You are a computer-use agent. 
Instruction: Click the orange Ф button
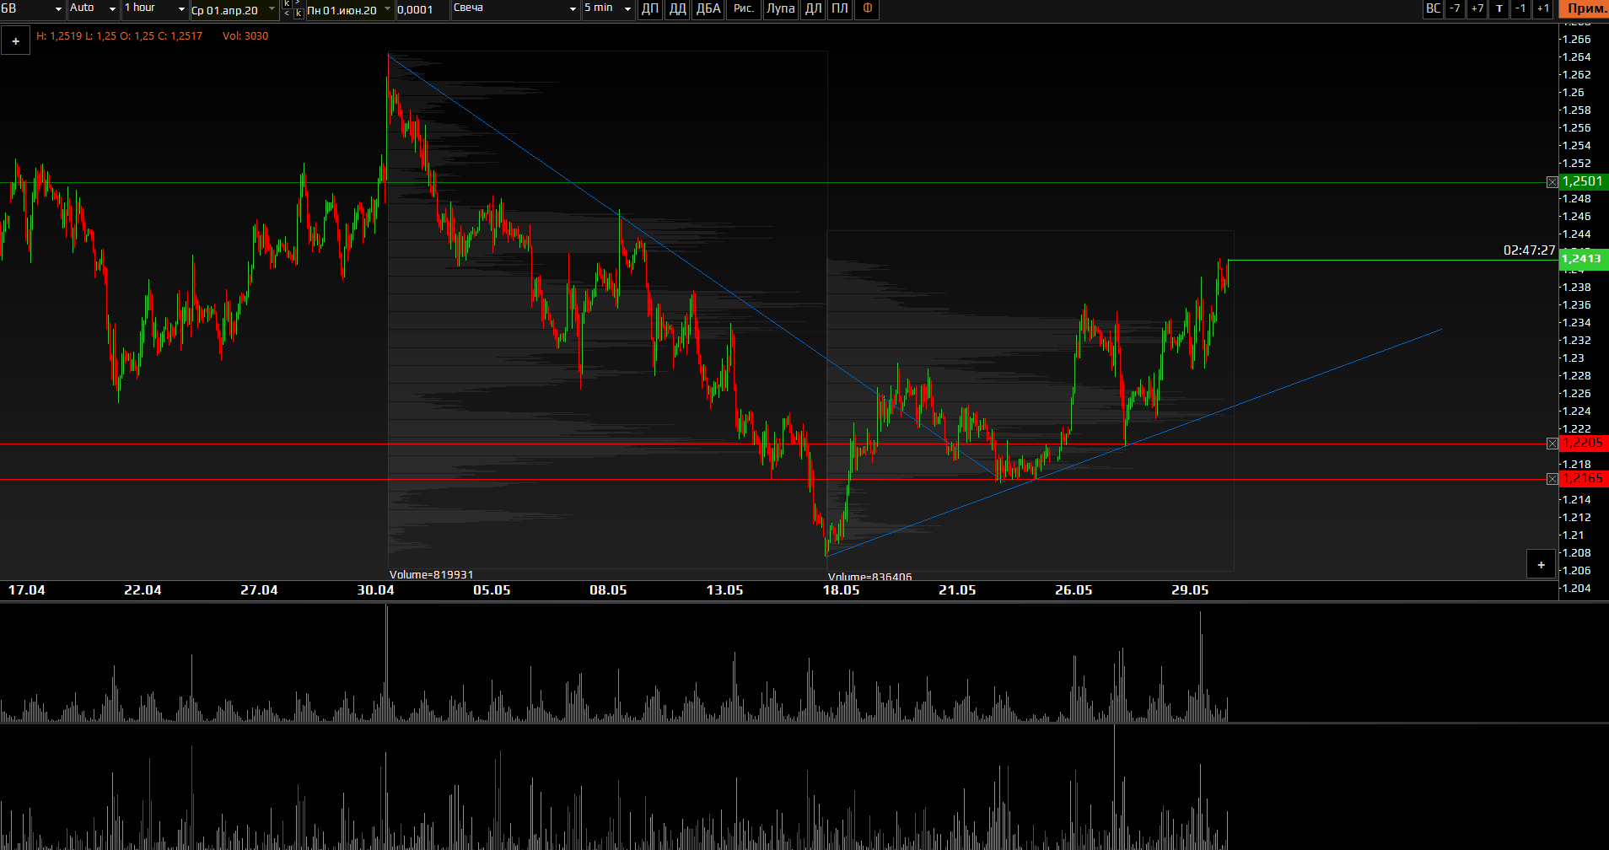(867, 9)
